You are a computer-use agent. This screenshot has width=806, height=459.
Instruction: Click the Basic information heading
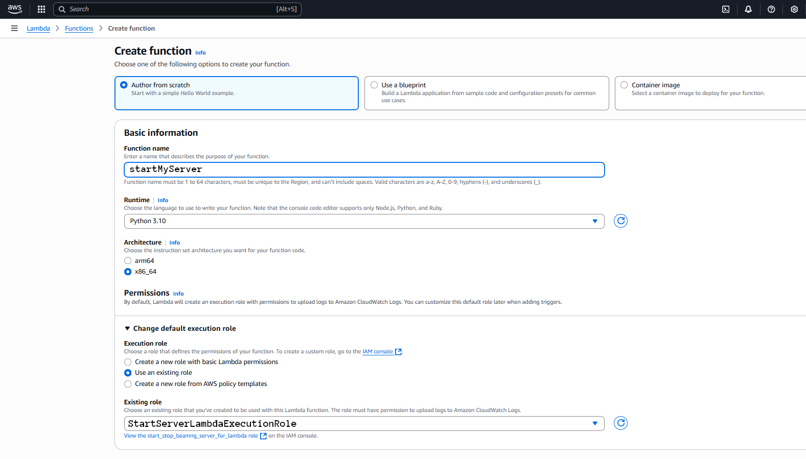(x=161, y=133)
